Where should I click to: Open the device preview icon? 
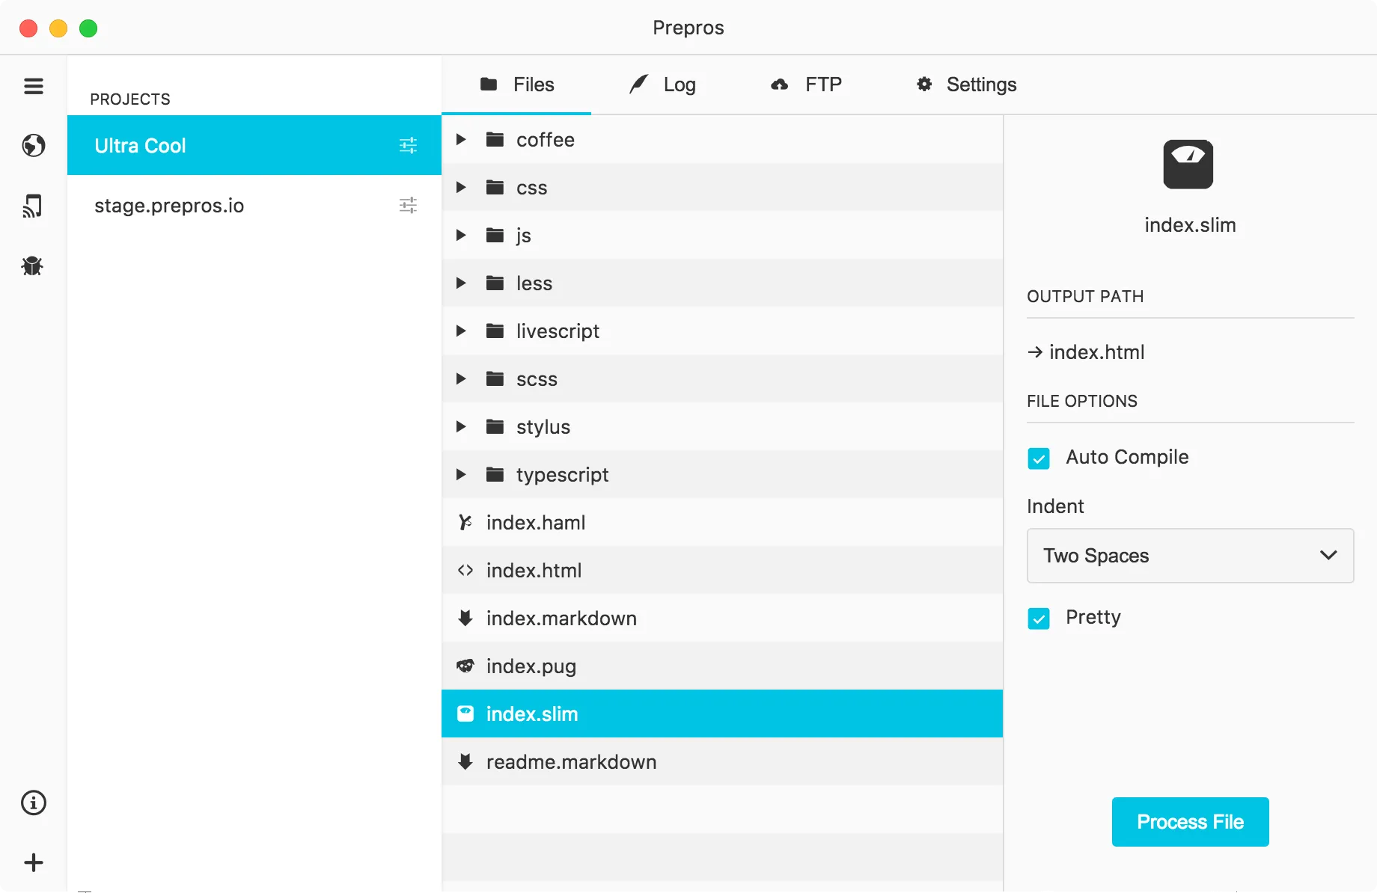tap(34, 206)
